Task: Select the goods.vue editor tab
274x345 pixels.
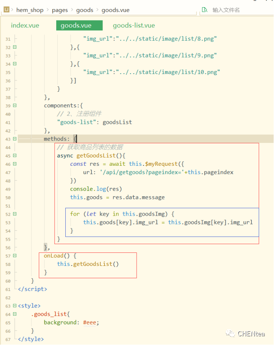Action: (x=79, y=25)
